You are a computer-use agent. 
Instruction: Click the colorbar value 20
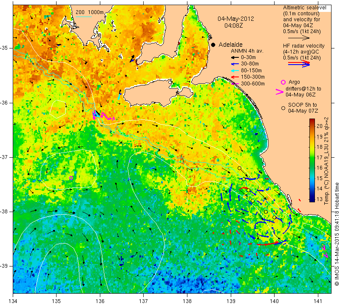coord(320,126)
